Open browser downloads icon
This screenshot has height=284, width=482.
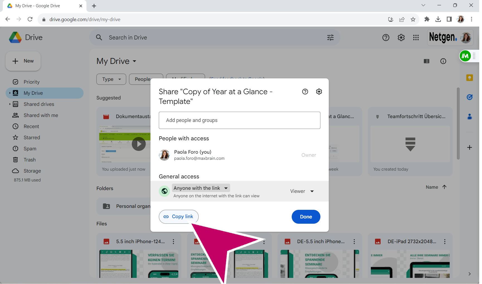click(438, 19)
